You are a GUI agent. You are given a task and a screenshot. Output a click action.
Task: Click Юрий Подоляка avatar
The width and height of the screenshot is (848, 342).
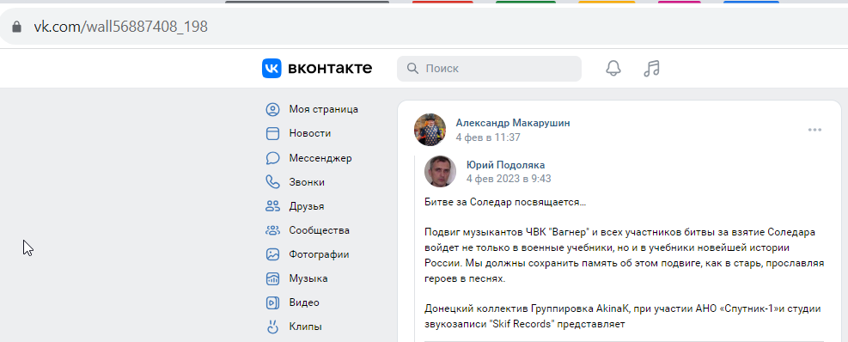pos(440,172)
